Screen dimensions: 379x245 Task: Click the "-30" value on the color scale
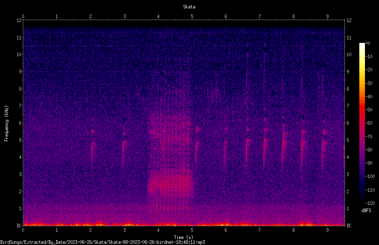pyautogui.click(x=369, y=83)
